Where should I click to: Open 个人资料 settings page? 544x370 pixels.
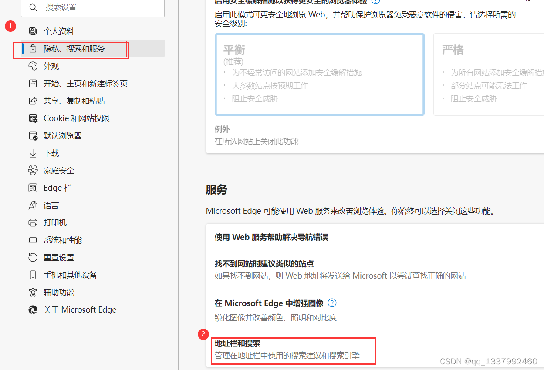tap(59, 31)
